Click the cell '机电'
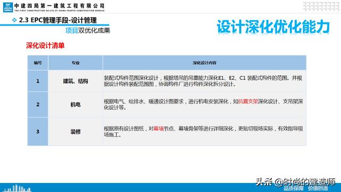Screen dimensions: 341x192 [76, 105]
